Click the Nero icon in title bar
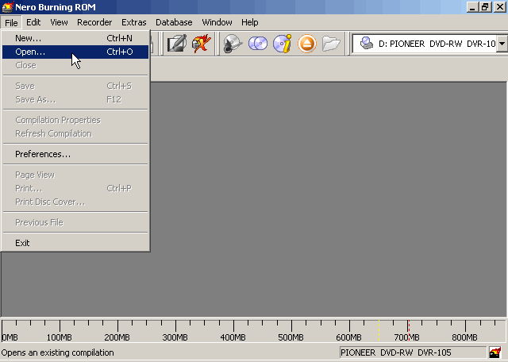Screen dimensions: 508x362 [x=7, y=7]
